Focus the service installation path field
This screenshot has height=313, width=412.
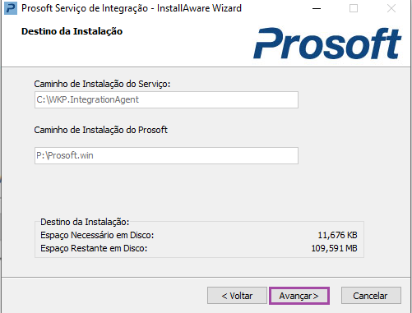point(166,99)
